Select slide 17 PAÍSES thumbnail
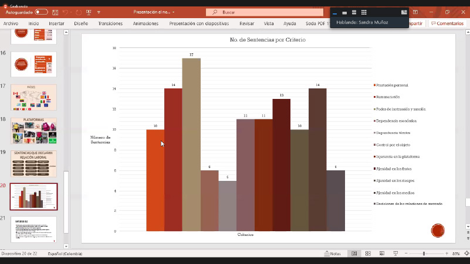Image resolution: width=470 pixels, height=264 pixels. click(x=33, y=98)
